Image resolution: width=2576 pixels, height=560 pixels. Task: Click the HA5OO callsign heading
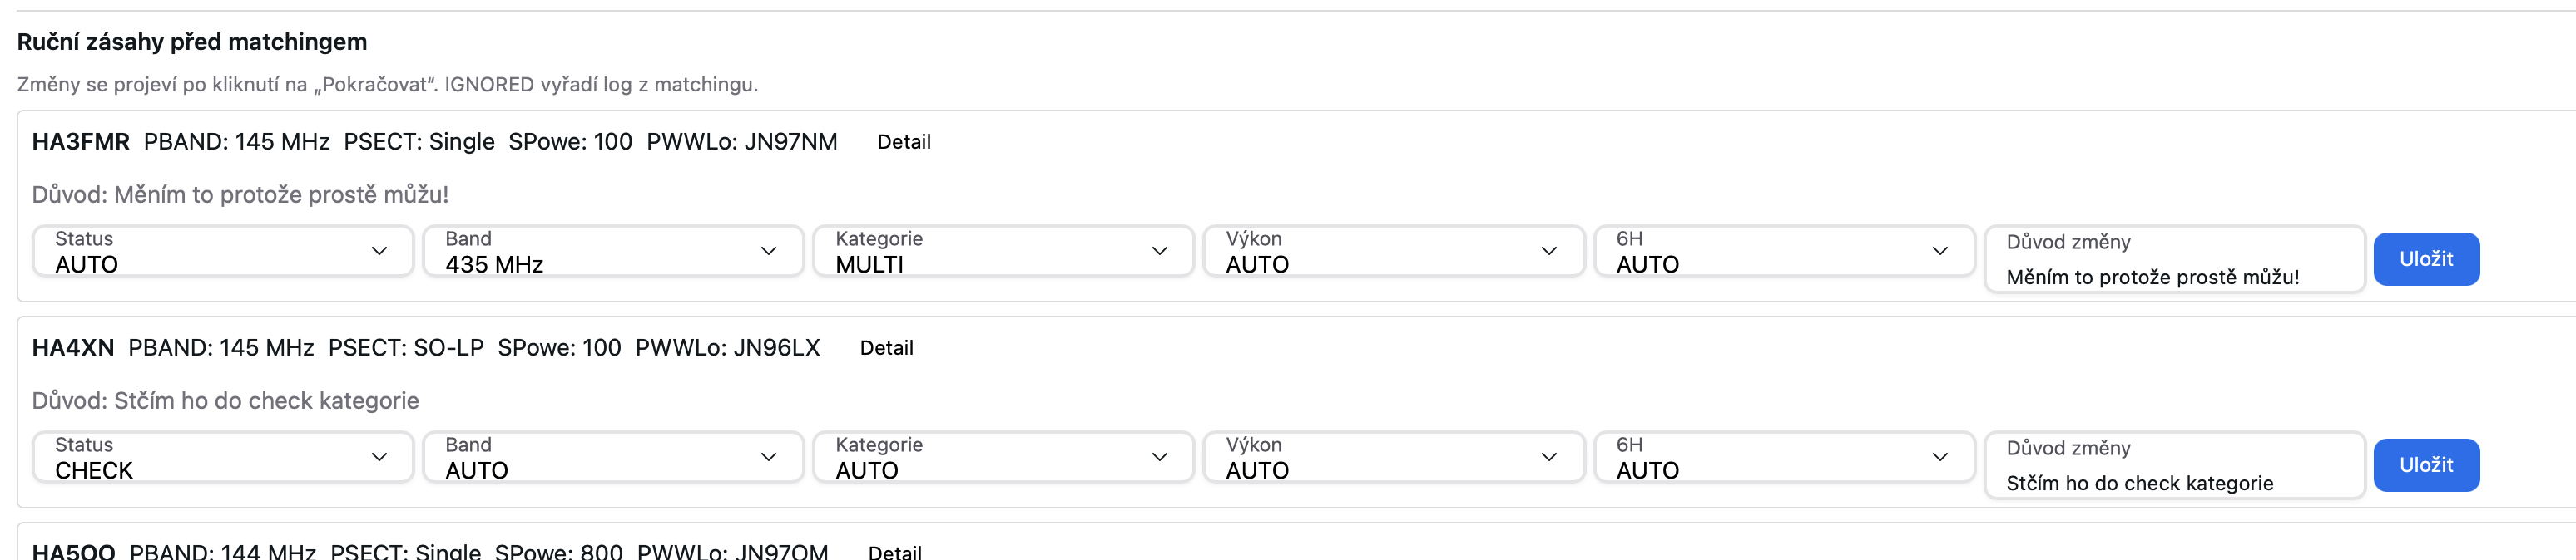[74, 551]
